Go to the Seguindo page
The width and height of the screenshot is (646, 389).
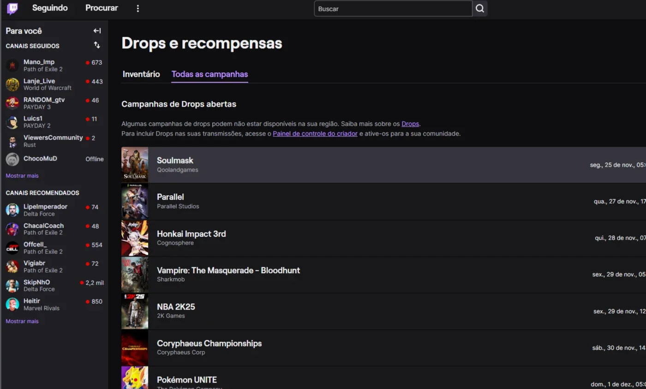[x=50, y=8]
